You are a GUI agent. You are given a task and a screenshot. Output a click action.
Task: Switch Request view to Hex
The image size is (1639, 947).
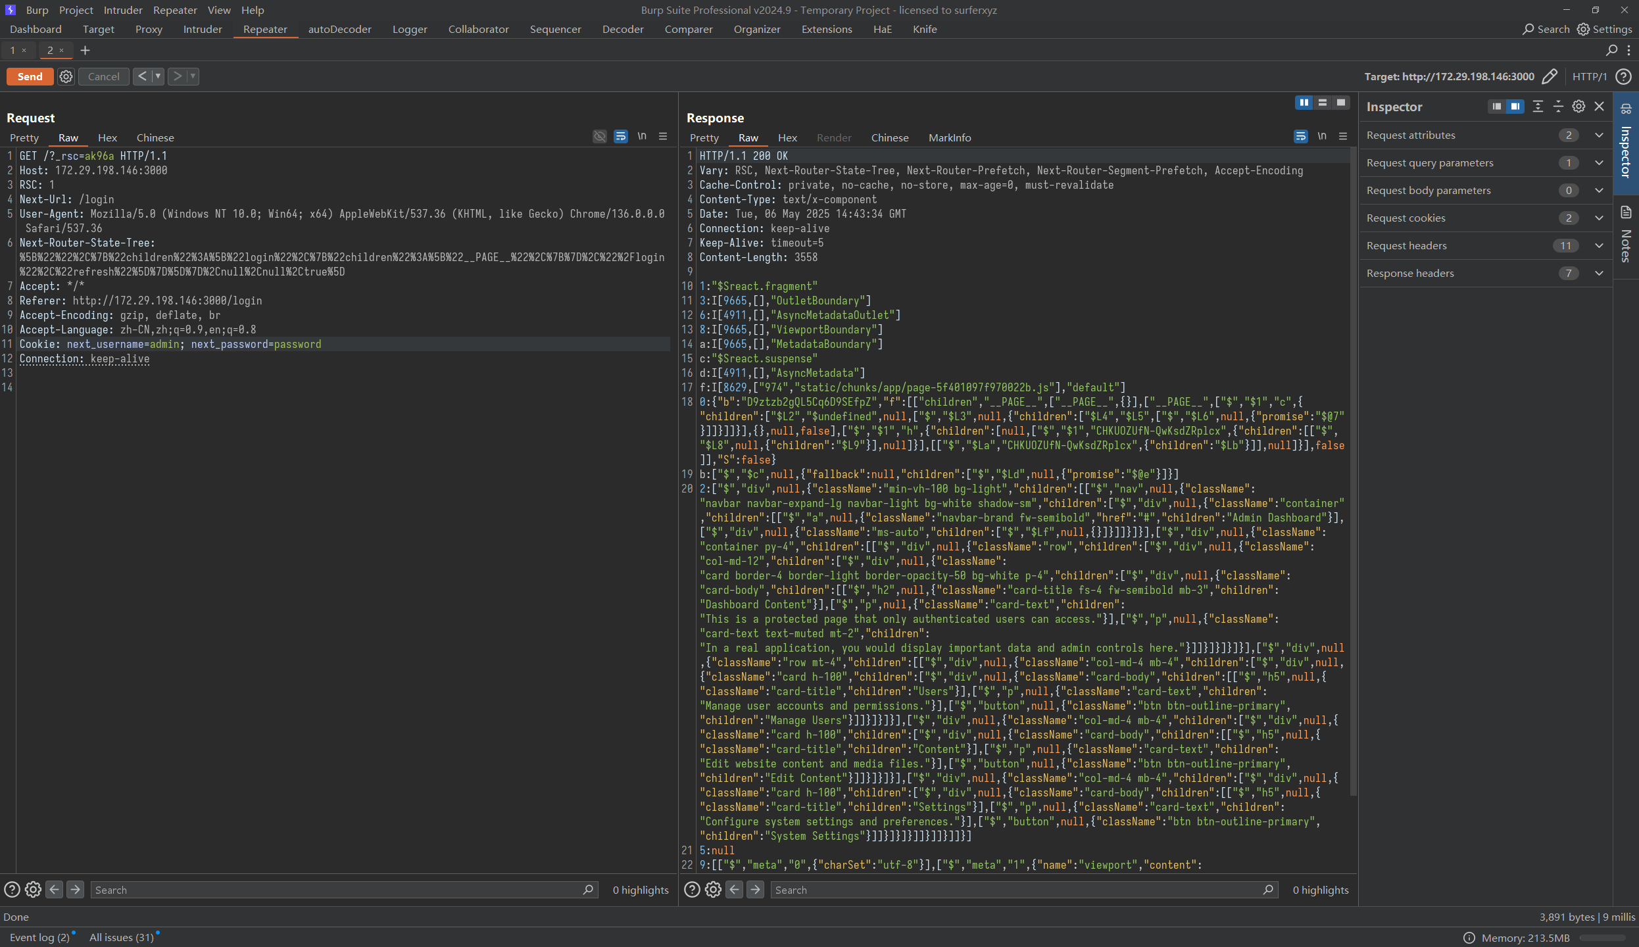pos(107,137)
